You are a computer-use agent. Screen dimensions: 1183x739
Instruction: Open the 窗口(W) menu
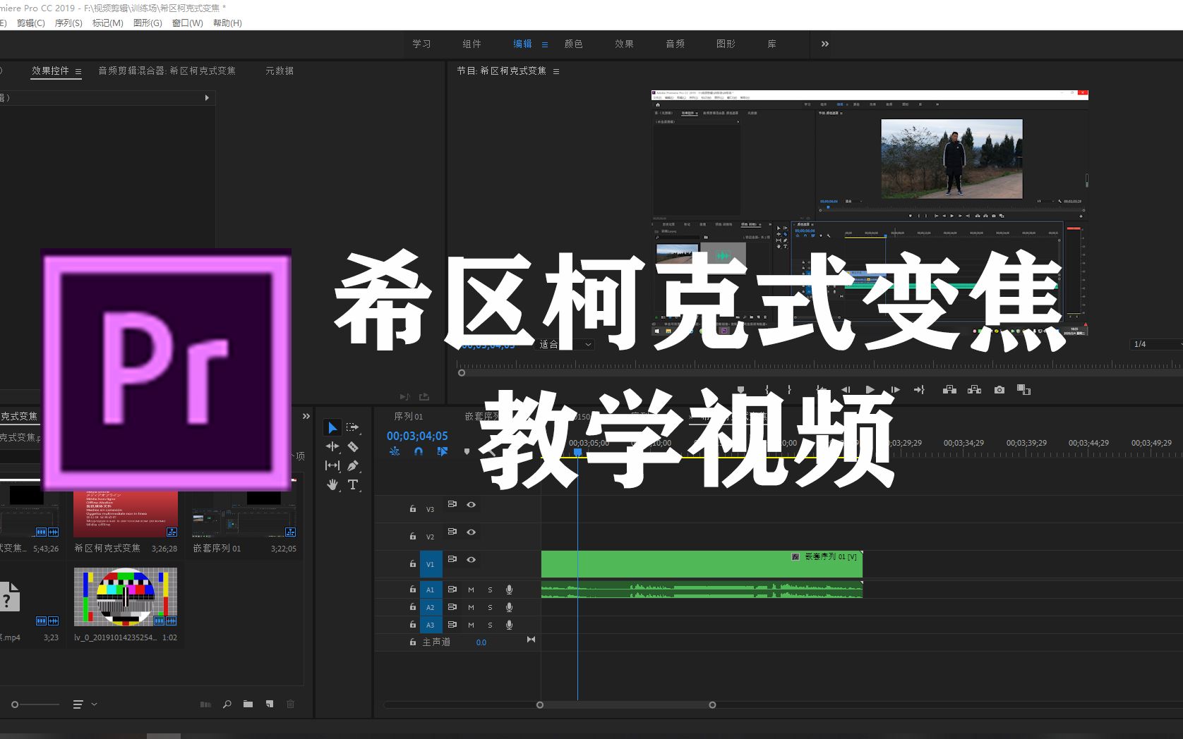point(187,23)
